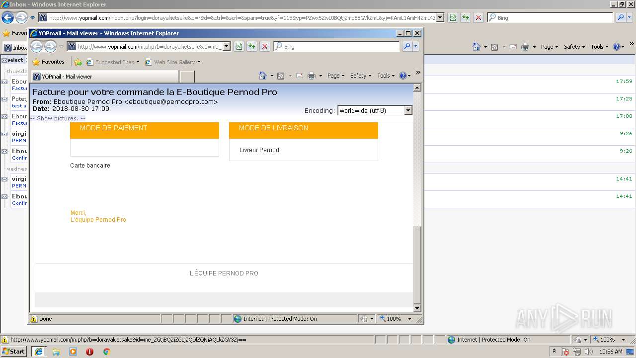636x358 pixels.
Task: Click Home icon in Inbox window toolbar
Action: [x=477, y=47]
